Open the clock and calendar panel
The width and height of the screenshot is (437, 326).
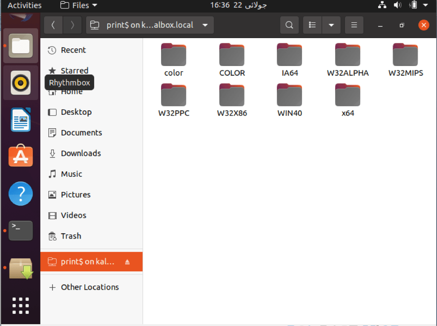[x=238, y=5]
